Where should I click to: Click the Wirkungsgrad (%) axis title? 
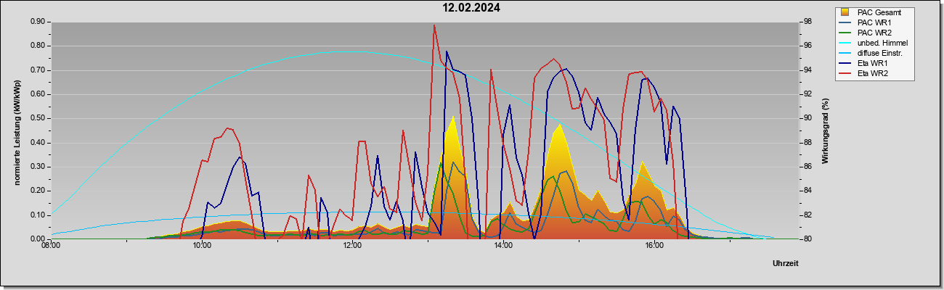[825, 131]
